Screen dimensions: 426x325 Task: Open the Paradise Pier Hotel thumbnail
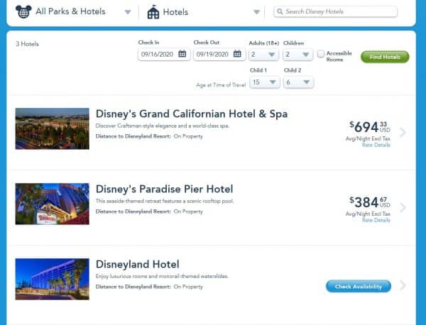52,204
